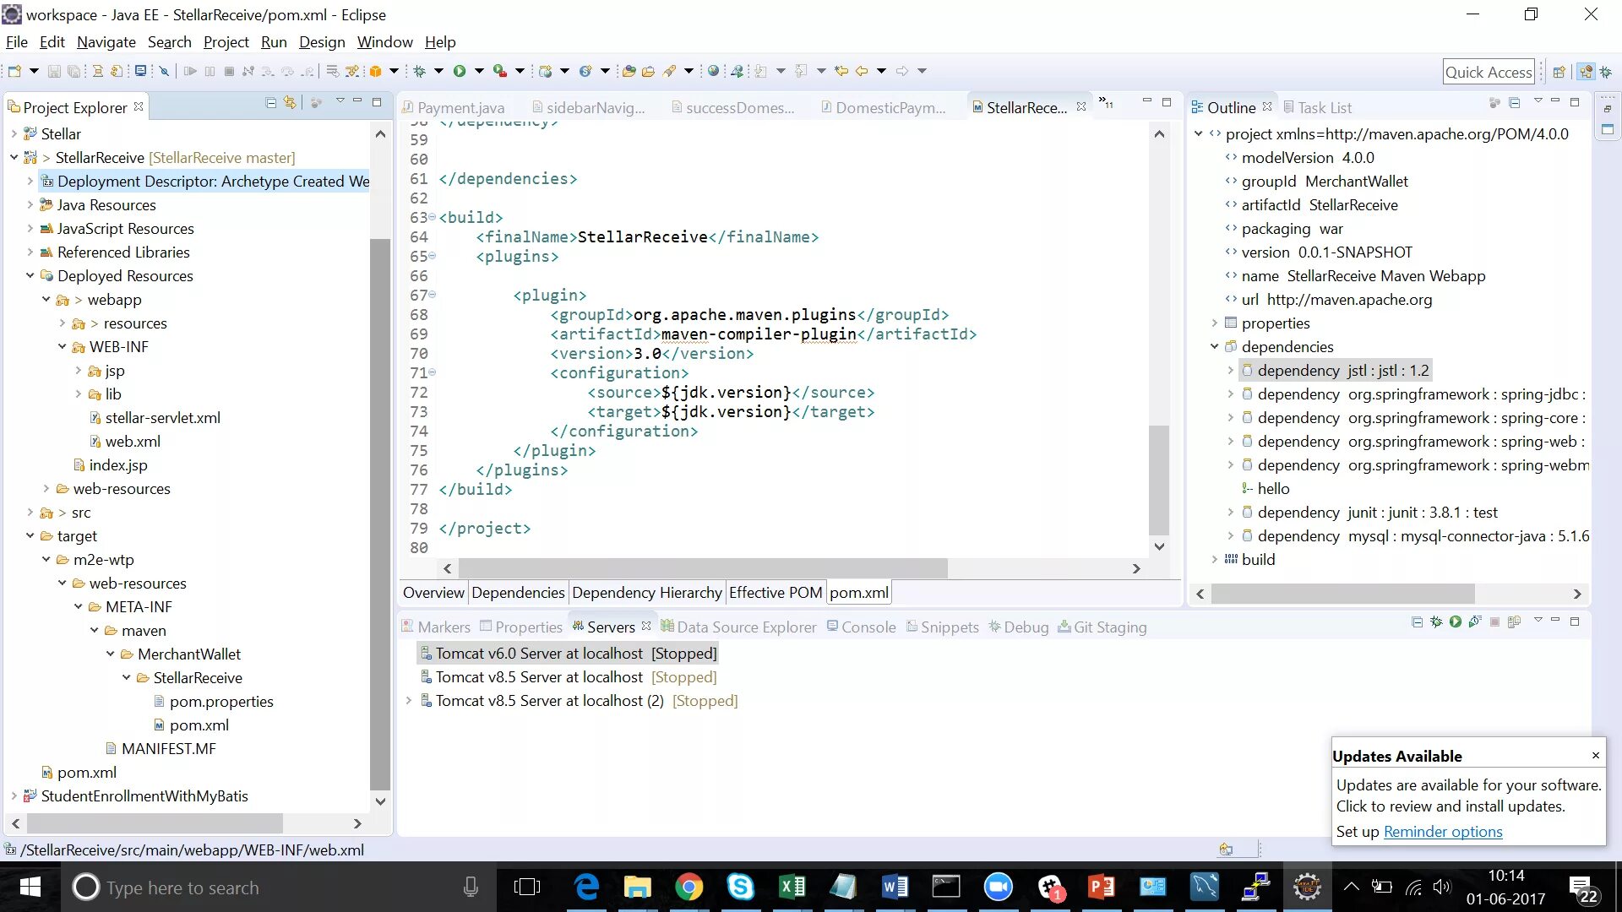Collapse the WEB-INF folder in tree
Viewport: 1622px width, 912px height.
(x=63, y=346)
